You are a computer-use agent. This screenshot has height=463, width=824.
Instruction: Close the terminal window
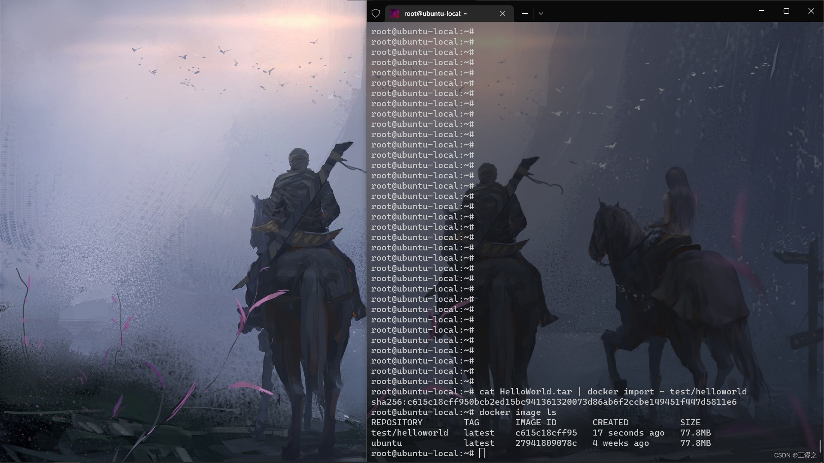click(811, 11)
